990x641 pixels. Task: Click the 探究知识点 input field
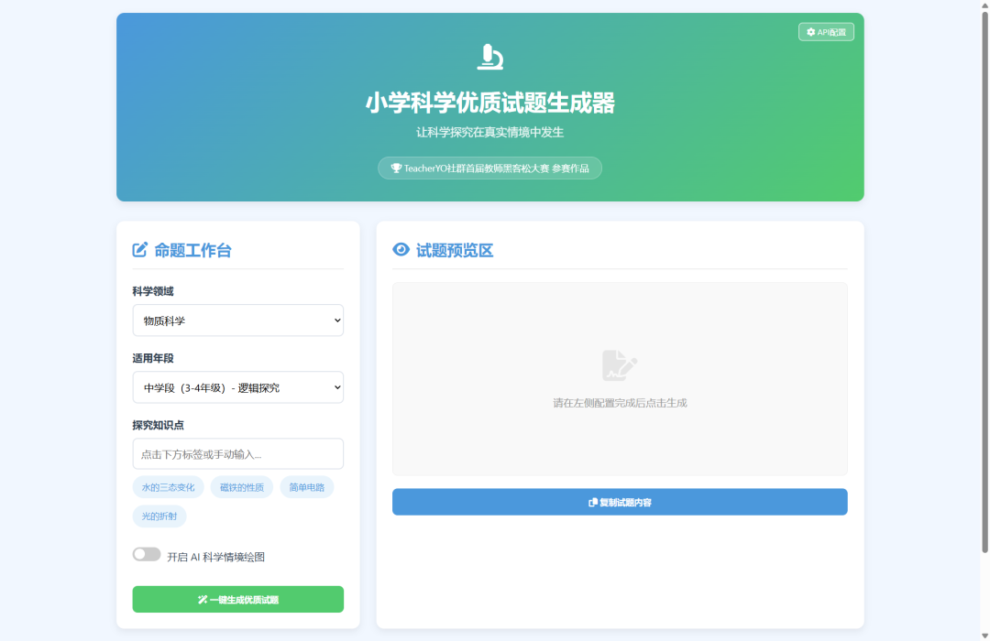click(237, 453)
